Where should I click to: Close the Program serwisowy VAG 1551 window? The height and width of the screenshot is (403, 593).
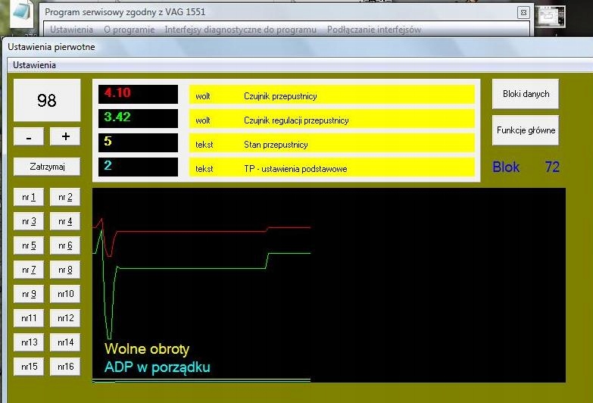tap(523, 13)
